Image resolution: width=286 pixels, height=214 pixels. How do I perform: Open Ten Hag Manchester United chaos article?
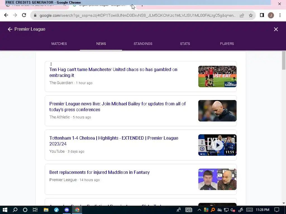click(x=113, y=72)
